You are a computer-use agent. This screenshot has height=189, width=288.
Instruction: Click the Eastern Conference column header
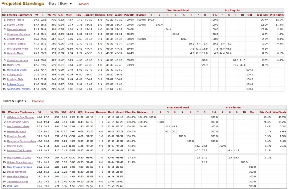(20, 15)
